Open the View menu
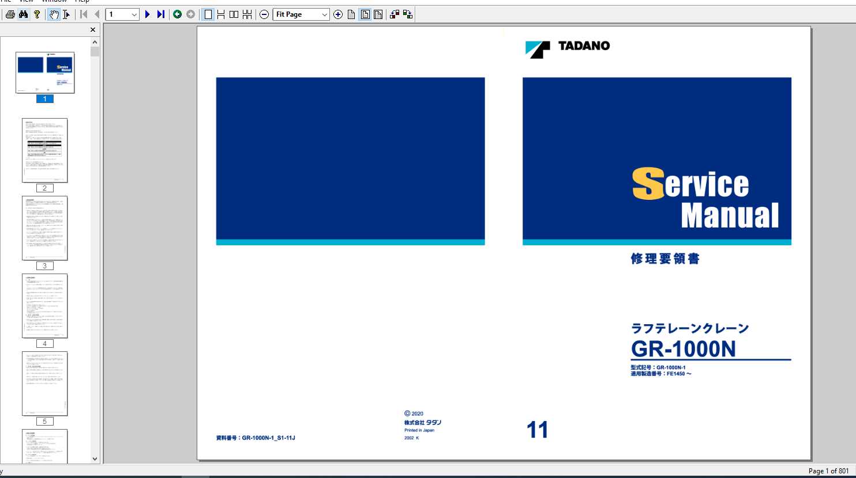Viewport: 856px width, 478px height. click(27, 1)
